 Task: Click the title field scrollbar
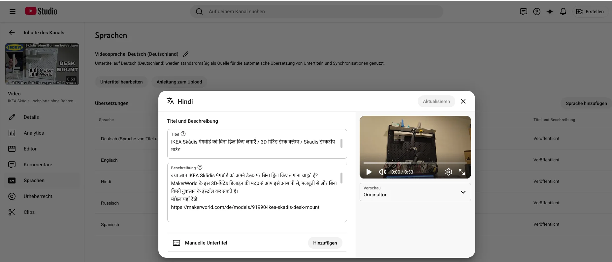click(x=341, y=143)
